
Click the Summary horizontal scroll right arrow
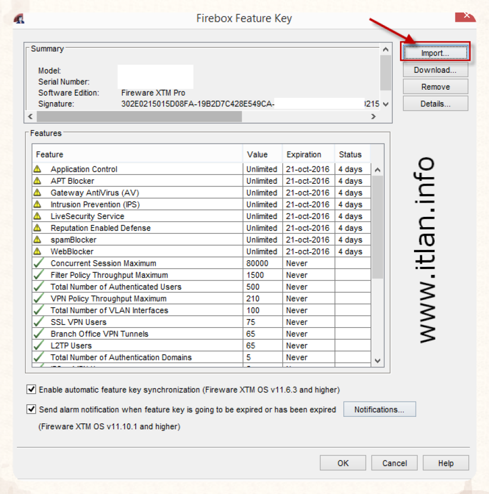[373, 116]
